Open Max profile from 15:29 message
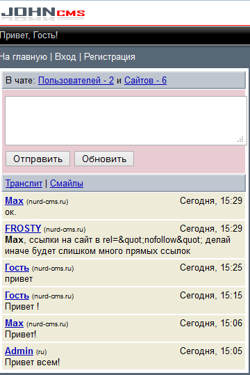Image resolution: width=250 pixels, height=375 pixels. point(14,200)
